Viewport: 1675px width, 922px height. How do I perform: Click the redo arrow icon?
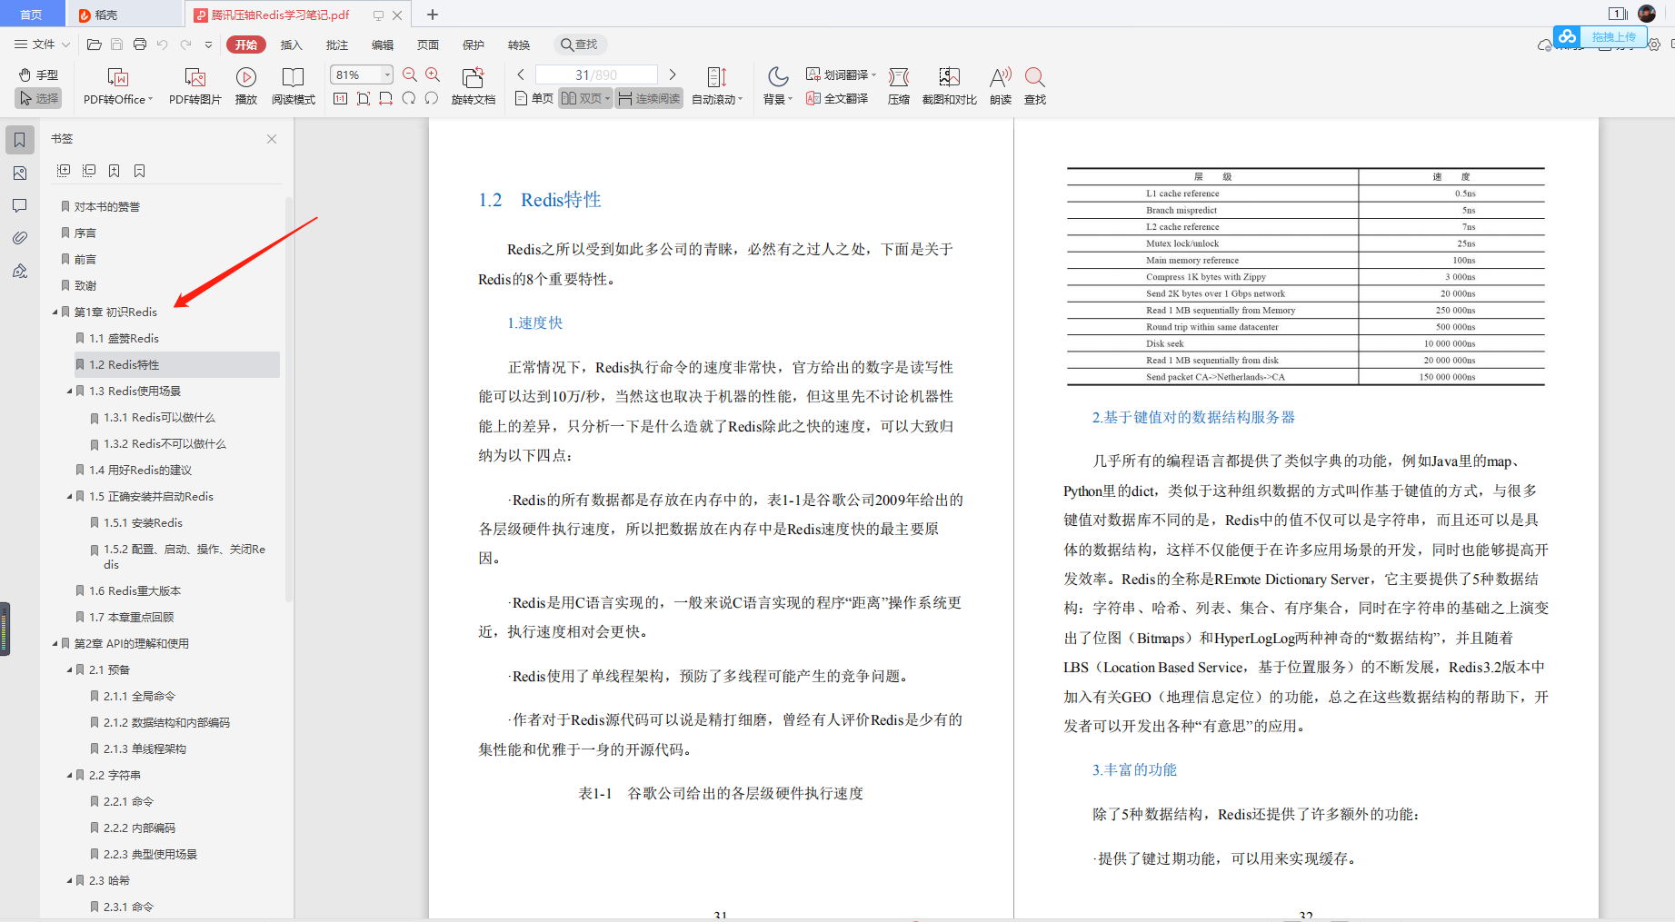click(185, 45)
